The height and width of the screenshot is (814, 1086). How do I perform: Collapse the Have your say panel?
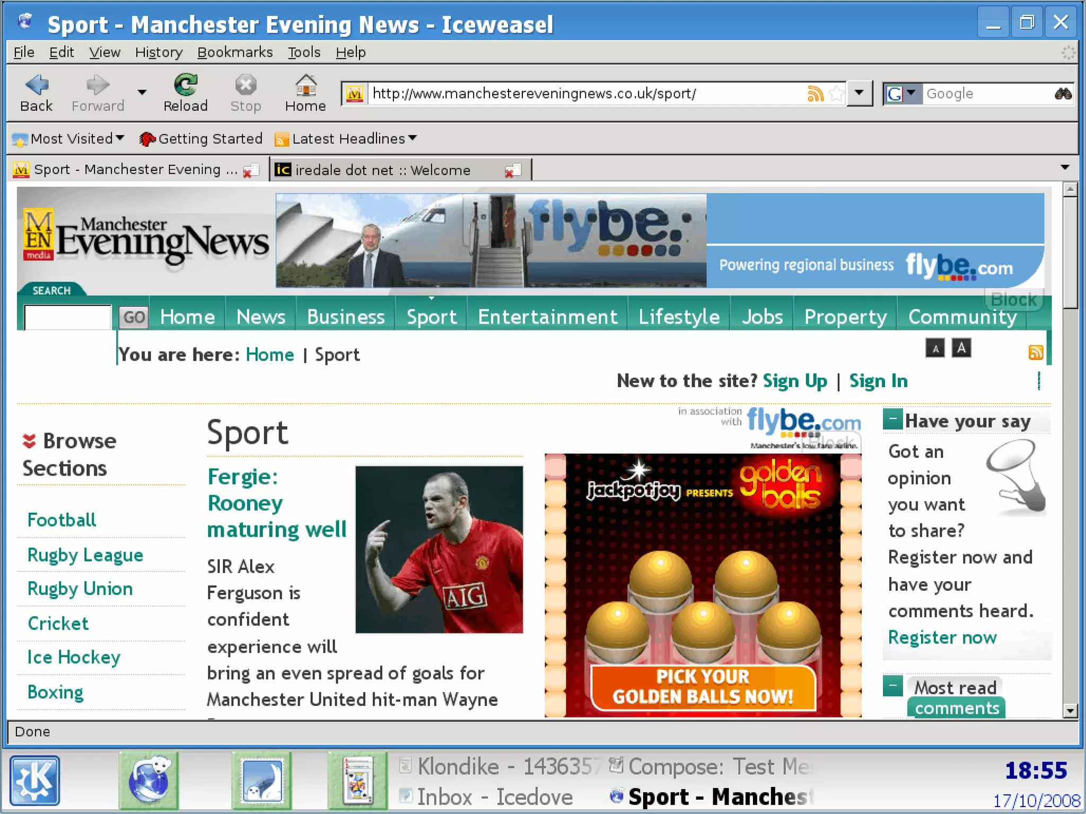[x=892, y=419]
